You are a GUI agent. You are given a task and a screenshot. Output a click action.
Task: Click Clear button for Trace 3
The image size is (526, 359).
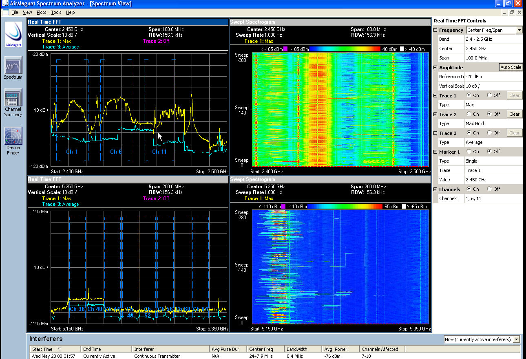515,133
